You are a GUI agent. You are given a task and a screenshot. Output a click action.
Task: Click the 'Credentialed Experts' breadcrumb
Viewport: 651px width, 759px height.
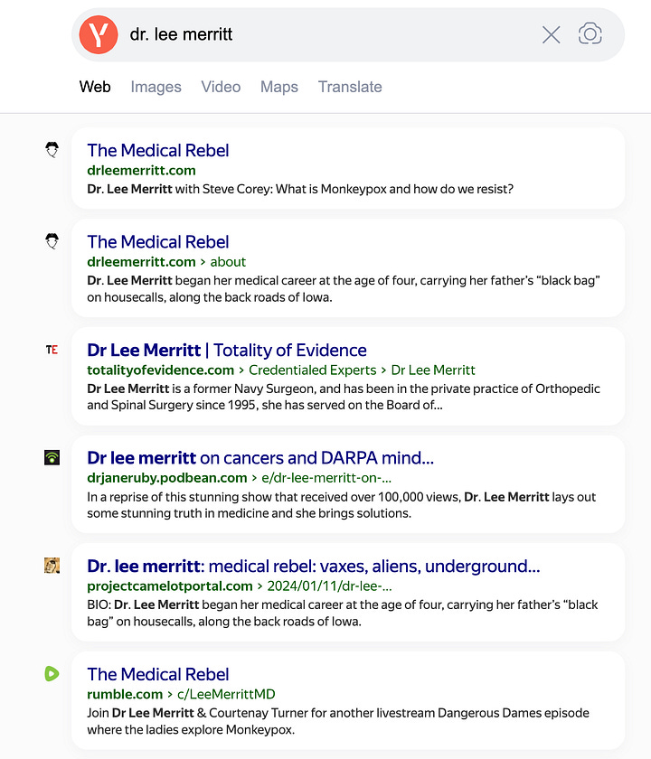click(x=313, y=370)
